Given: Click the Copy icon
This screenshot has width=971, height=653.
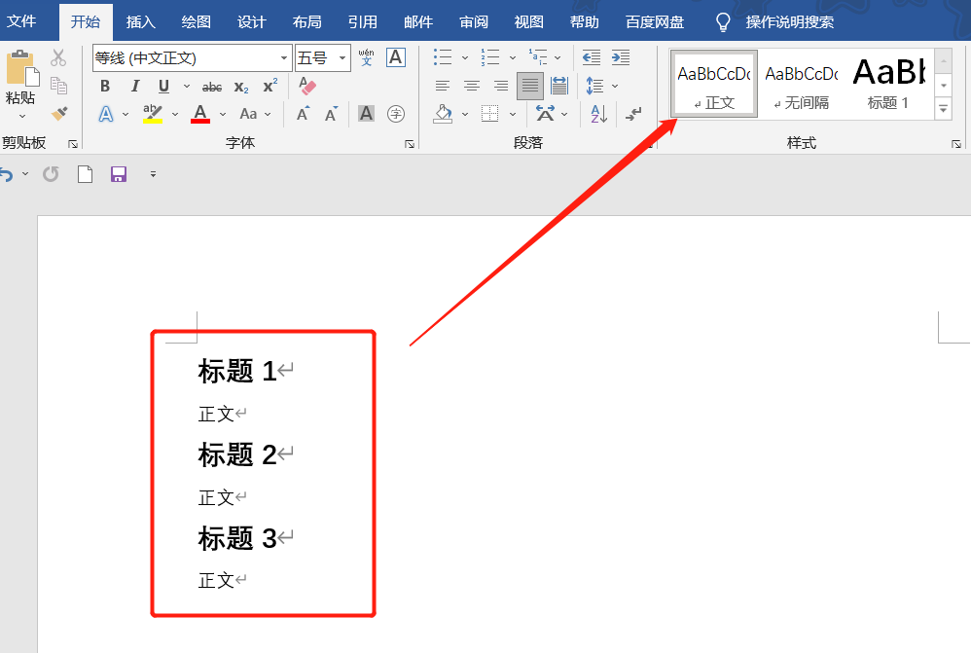Looking at the screenshot, I should [58, 86].
